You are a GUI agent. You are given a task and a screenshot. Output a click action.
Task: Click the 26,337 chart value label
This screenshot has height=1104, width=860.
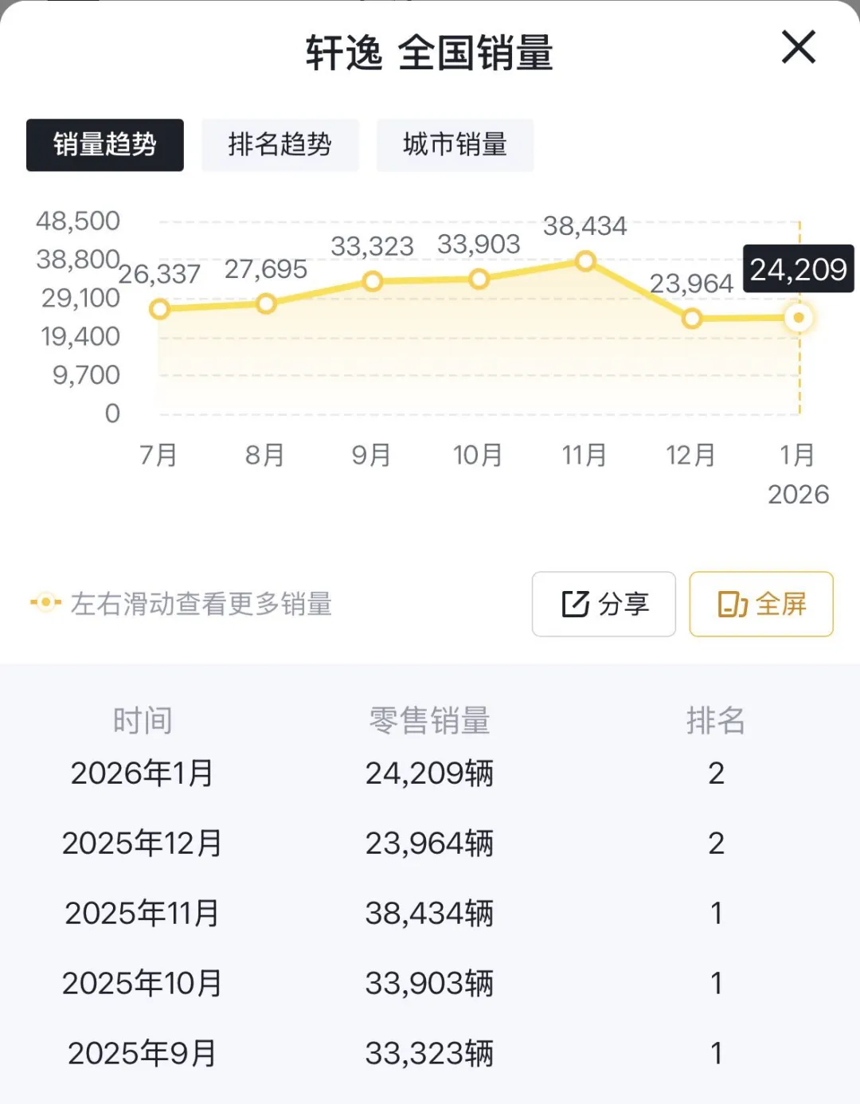click(x=159, y=274)
